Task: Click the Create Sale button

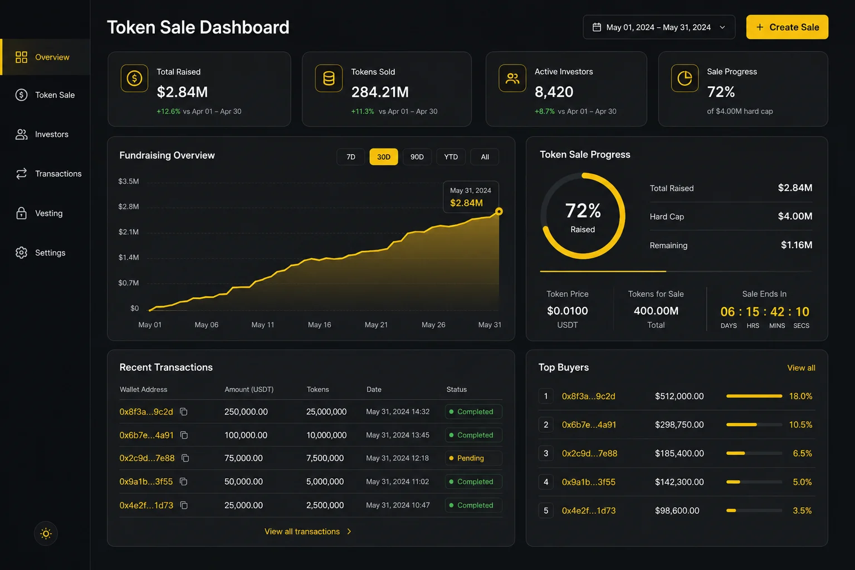Action: (787, 27)
